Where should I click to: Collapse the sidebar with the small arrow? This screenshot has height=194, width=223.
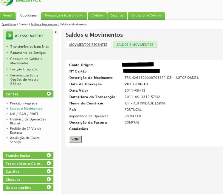pos(56,32)
